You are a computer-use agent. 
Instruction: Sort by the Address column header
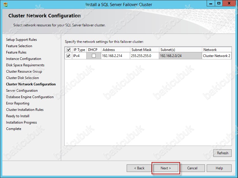pyautogui.click(x=115, y=50)
